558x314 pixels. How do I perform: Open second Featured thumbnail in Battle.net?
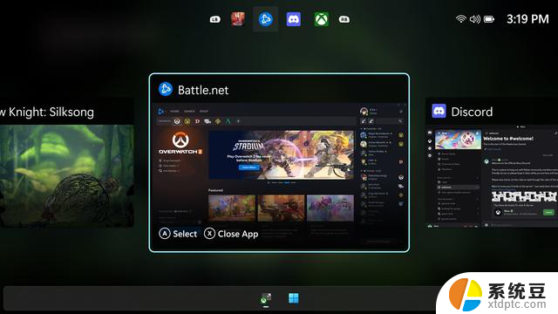pos(281,208)
